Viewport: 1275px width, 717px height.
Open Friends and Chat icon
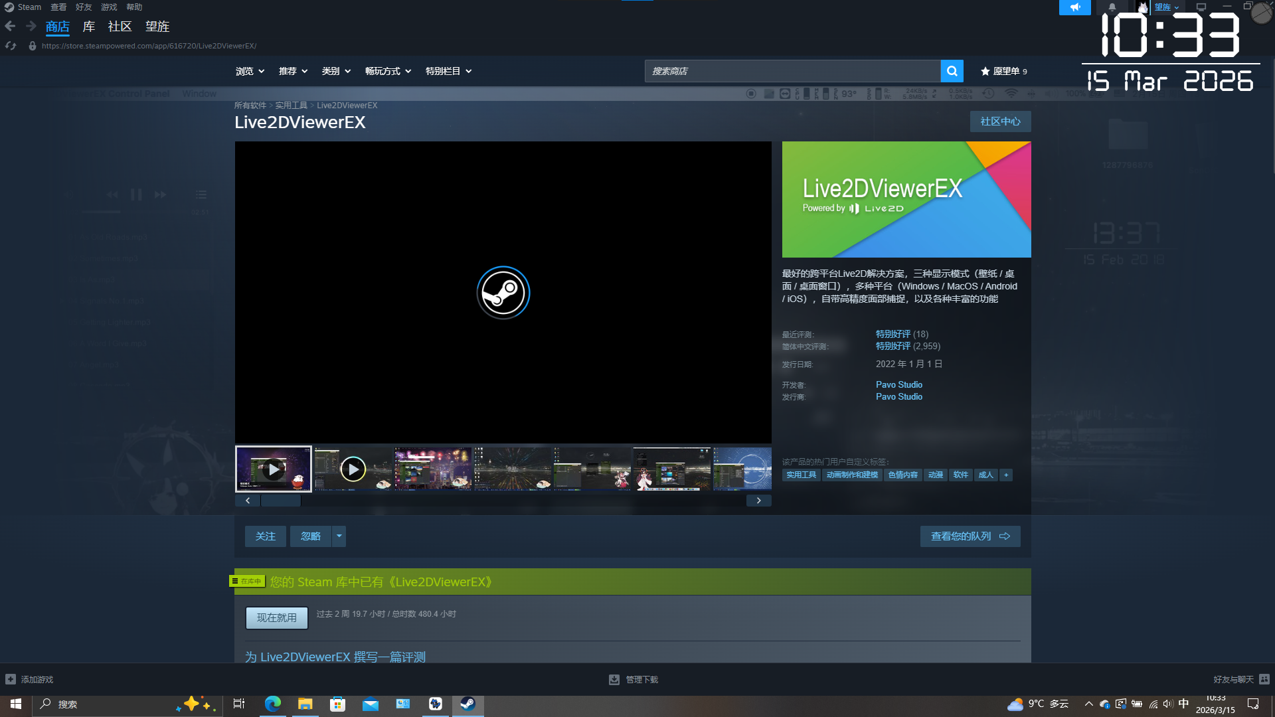pyautogui.click(x=1264, y=679)
